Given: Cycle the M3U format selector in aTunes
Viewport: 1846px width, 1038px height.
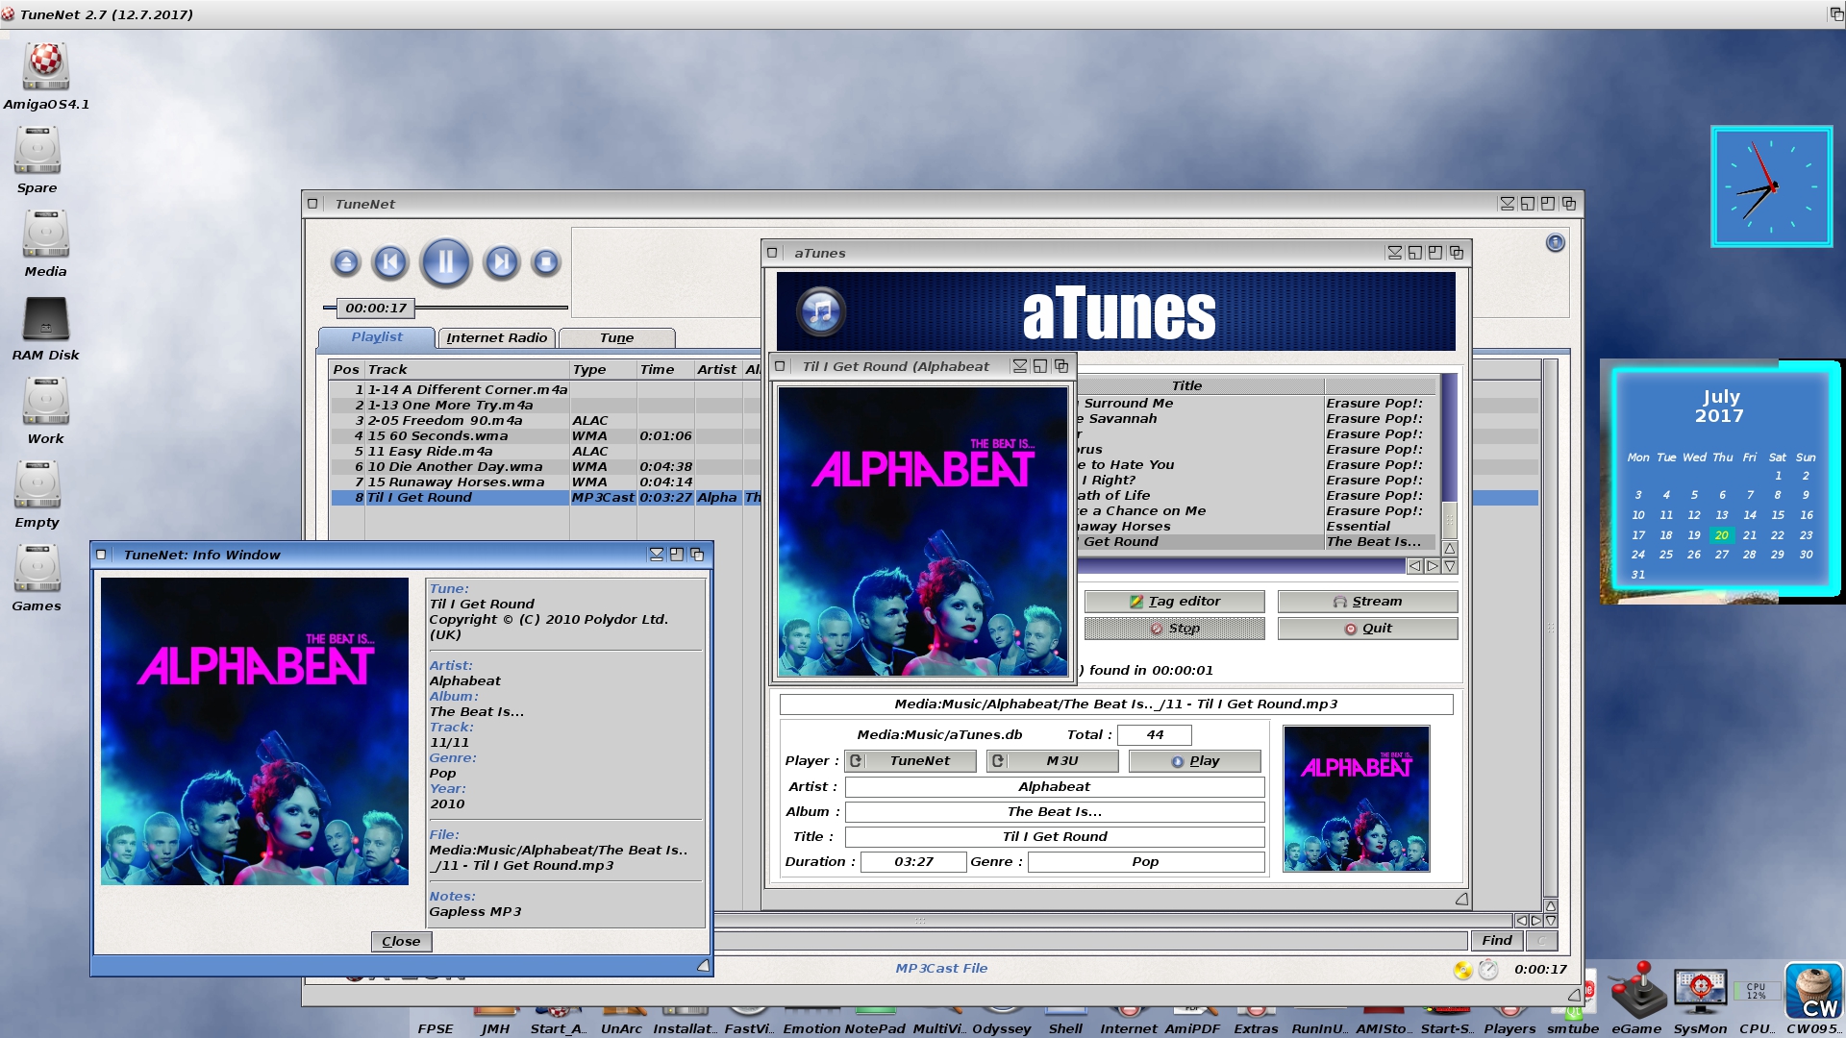Looking at the screenshot, I should pyautogui.click(x=1052, y=761).
